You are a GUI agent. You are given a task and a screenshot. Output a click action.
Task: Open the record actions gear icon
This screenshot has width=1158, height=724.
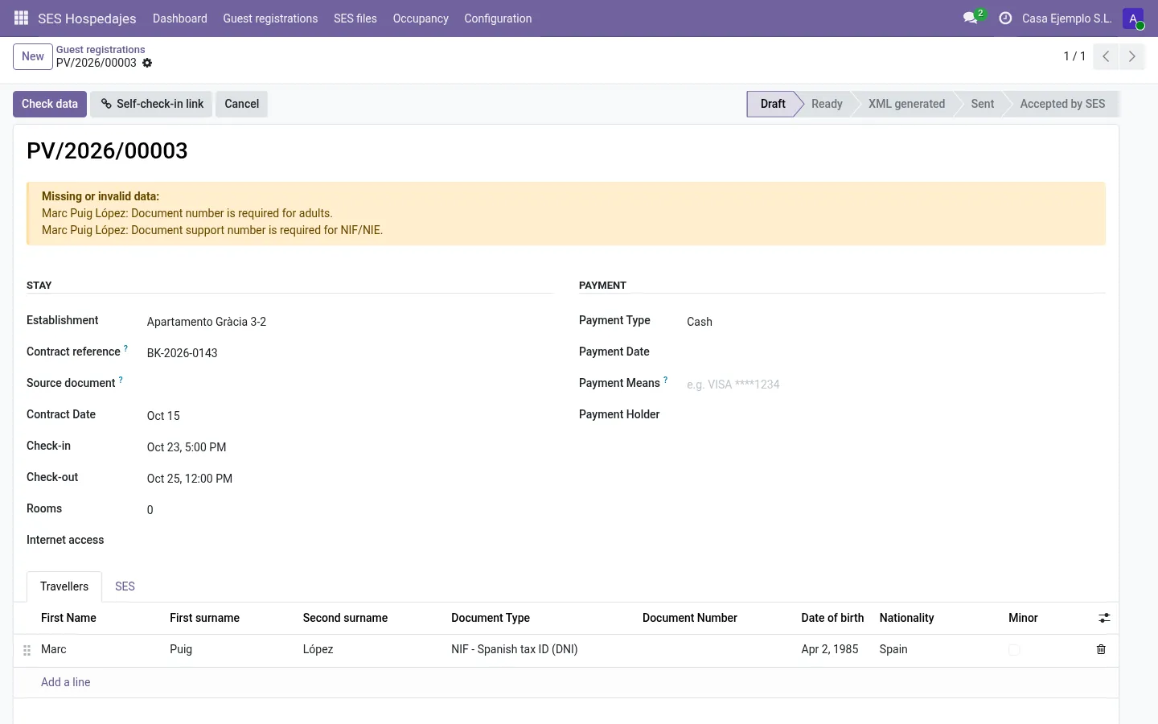(x=147, y=63)
